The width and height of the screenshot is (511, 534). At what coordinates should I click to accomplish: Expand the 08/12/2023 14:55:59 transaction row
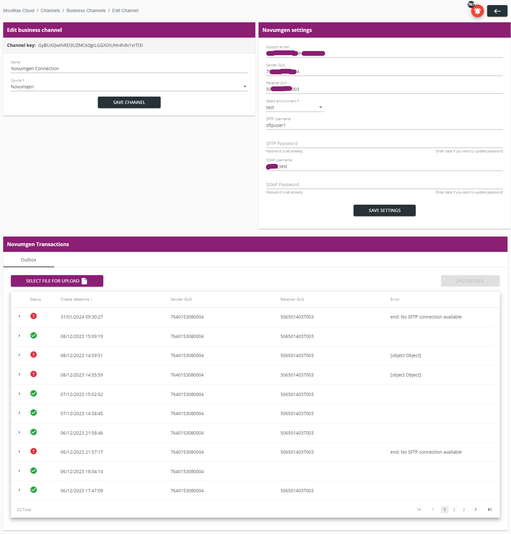tap(19, 374)
